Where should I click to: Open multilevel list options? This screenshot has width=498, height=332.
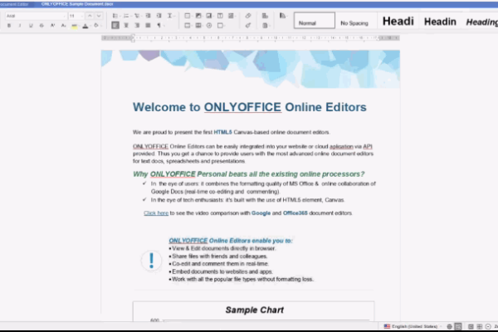[x=137, y=16]
